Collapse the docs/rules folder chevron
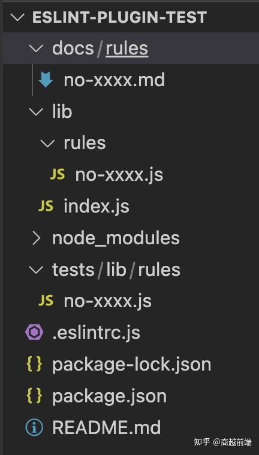Viewport: 259px width, 455px height. pyautogui.click(x=37, y=48)
